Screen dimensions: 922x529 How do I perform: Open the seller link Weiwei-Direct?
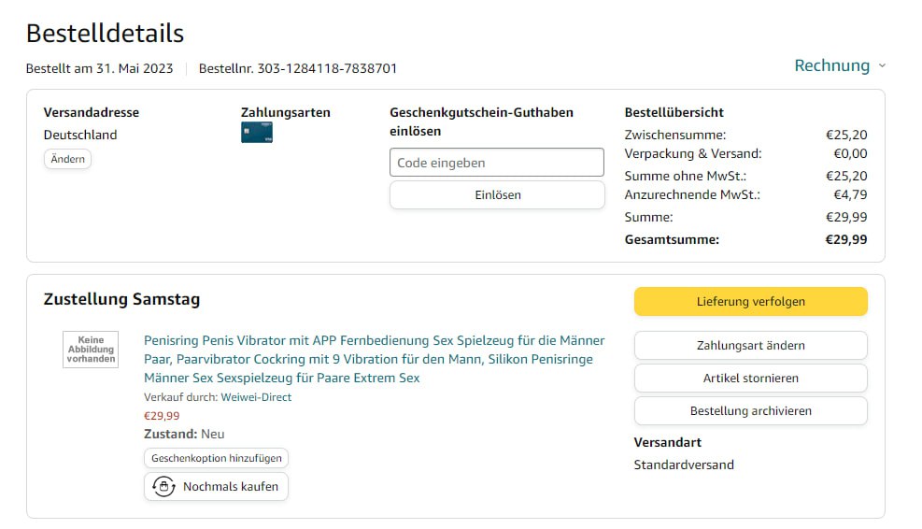click(256, 397)
